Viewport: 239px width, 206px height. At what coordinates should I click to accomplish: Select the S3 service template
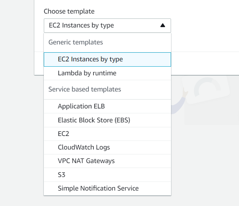[62, 175]
